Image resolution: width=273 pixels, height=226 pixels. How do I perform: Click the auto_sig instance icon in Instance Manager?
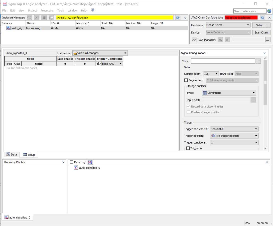coord(8,28)
